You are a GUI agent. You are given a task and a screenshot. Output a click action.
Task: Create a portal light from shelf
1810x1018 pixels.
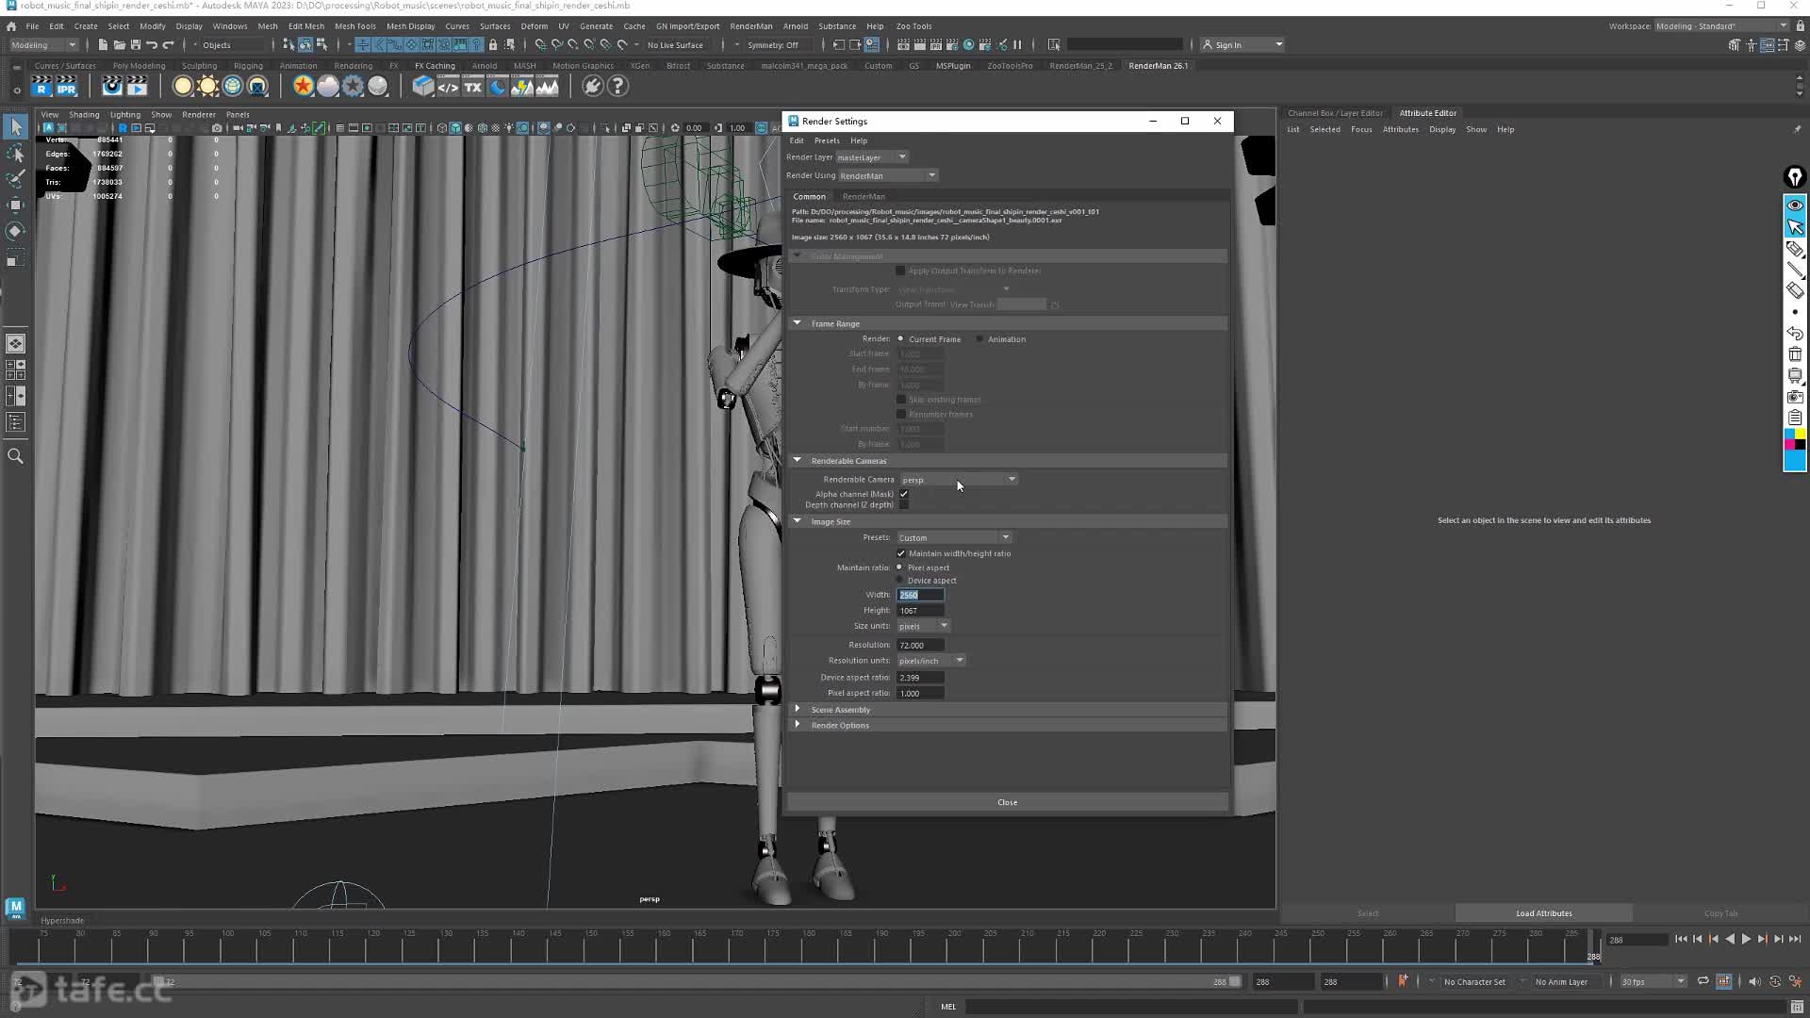(x=257, y=87)
